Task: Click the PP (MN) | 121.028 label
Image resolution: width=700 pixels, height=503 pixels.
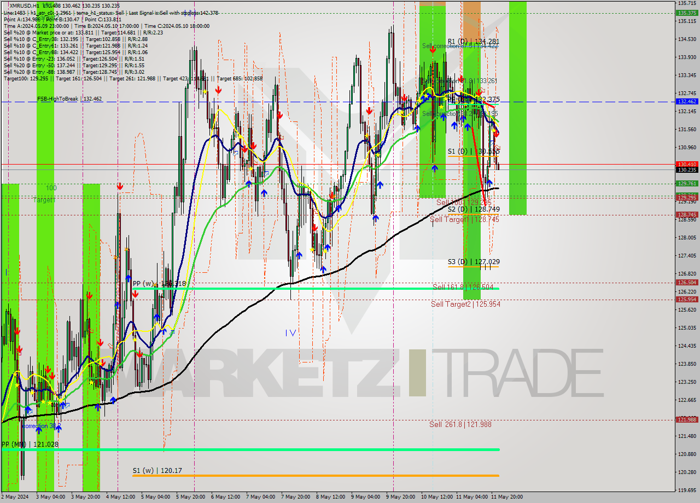Action: [x=30, y=444]
